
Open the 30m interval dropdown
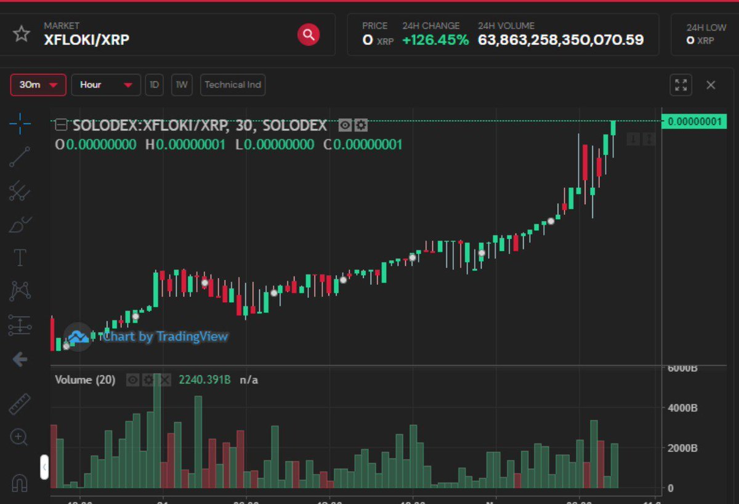38,85
